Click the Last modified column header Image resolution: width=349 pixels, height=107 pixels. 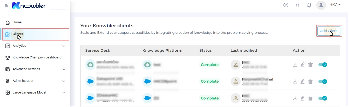[244, 50]
